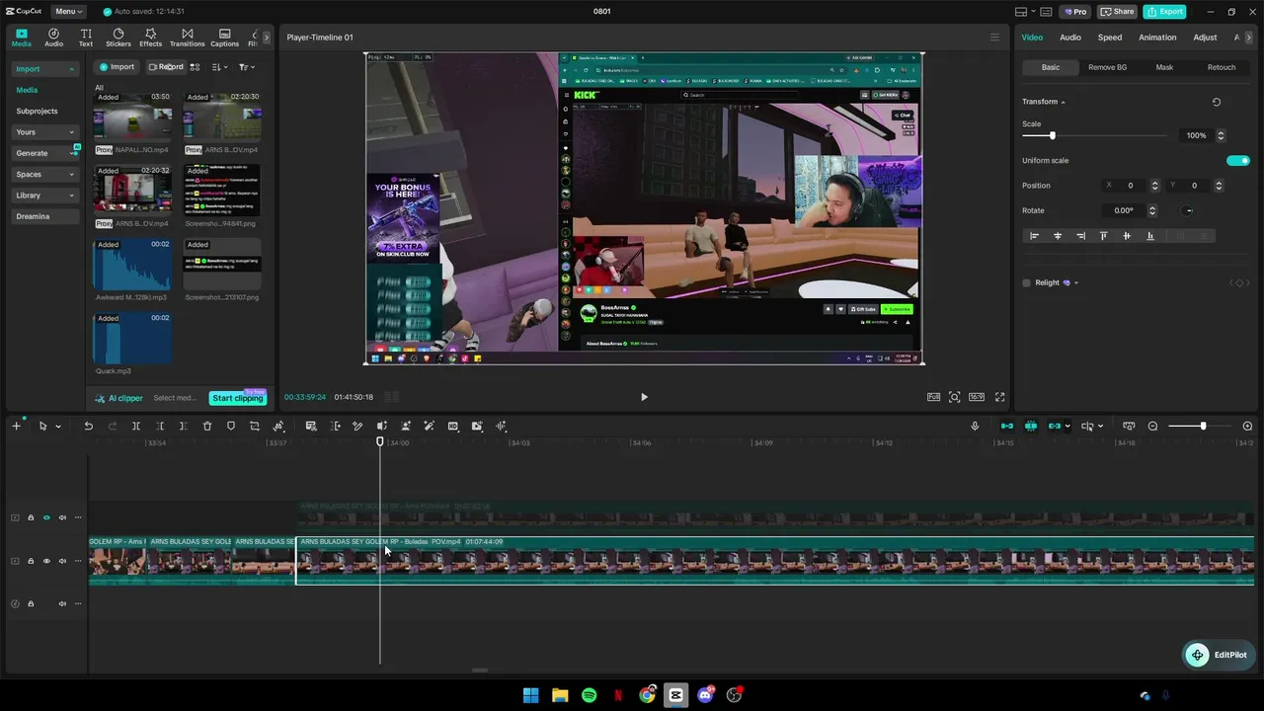Click the Add marker shield icon
Viewport: 1264px width, 711px height.
231,426
